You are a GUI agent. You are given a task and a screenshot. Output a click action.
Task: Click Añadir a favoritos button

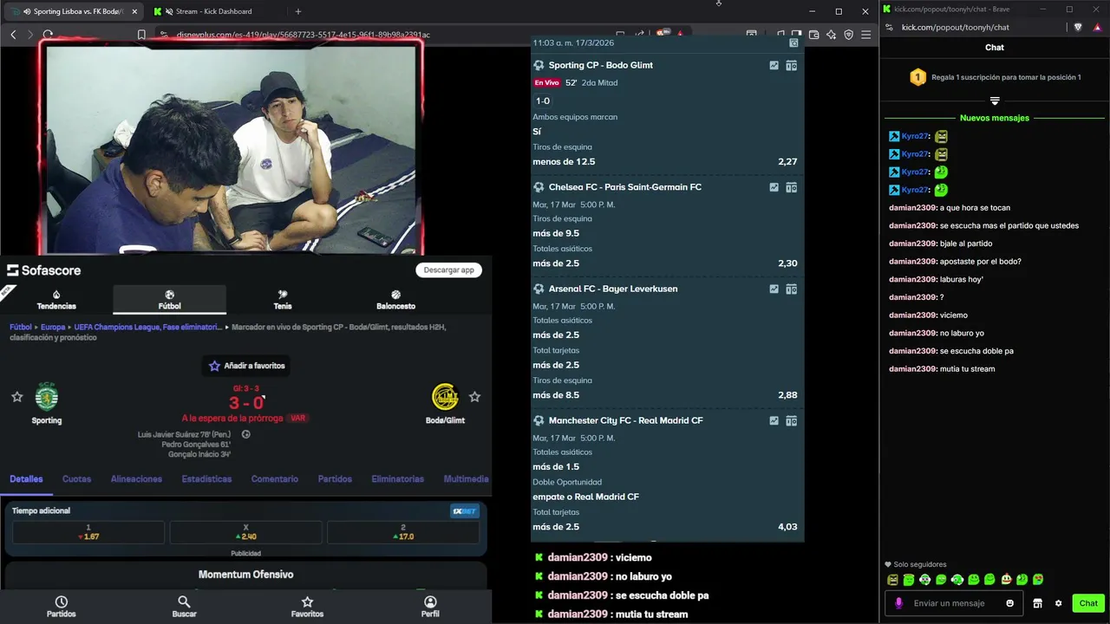(246, 366)
